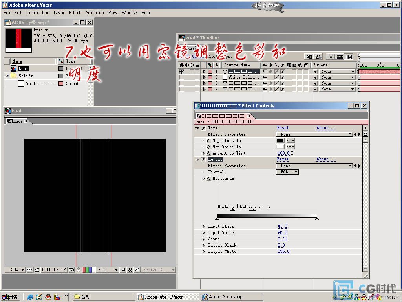Toggle the effects switch on layer 1
This screenshot has height=302, width=402.
pos(283,72)
